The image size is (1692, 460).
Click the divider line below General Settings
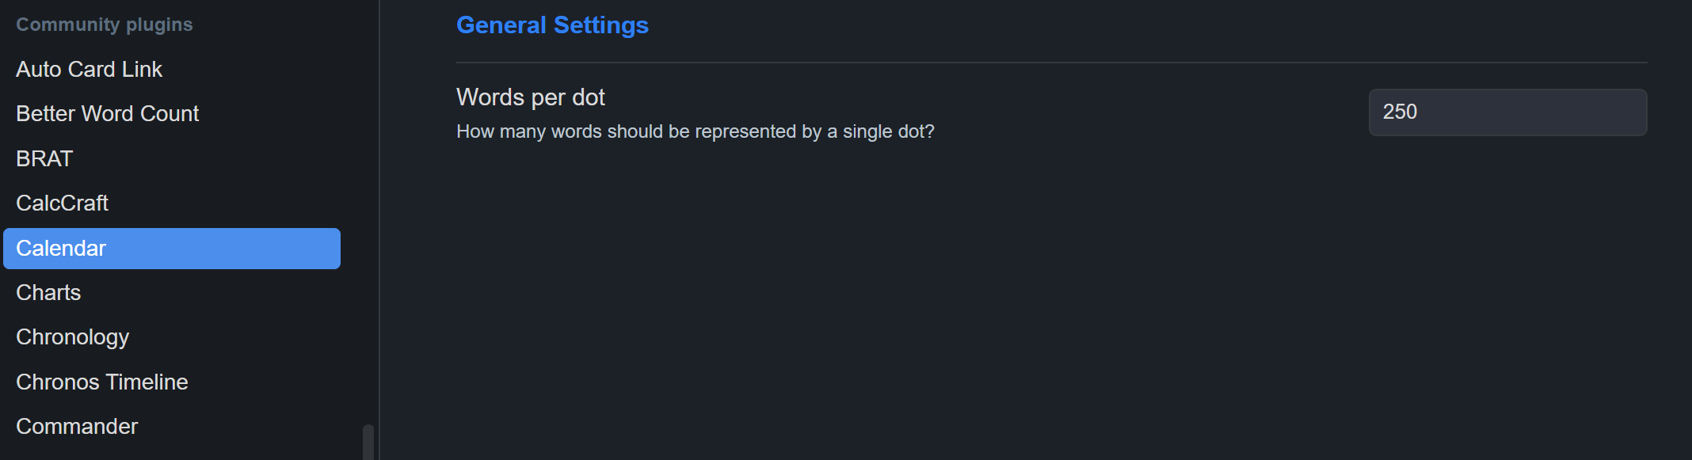1051,63
